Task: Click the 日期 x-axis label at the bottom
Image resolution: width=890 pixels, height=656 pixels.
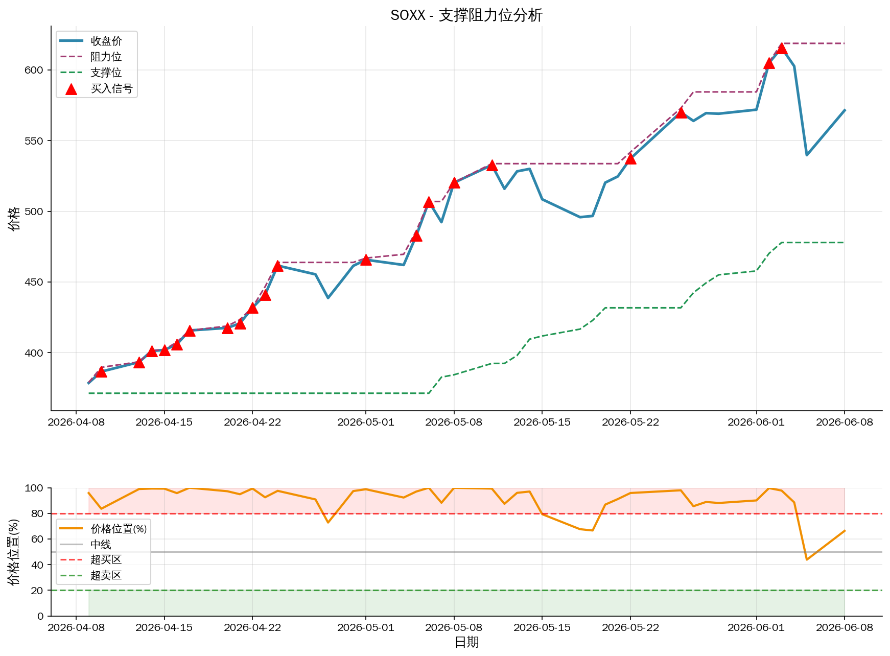Action: [466, 642]
